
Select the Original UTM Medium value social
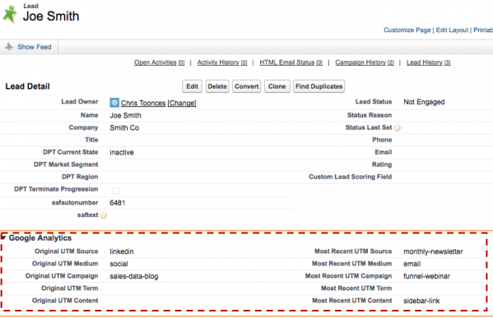(119, 264)
